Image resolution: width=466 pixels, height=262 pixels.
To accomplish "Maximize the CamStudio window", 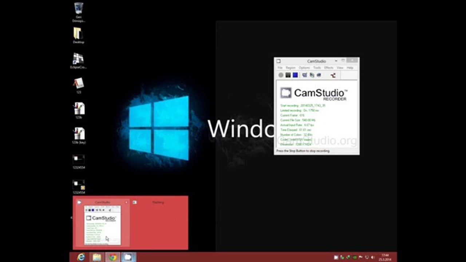I will (343, 61).
